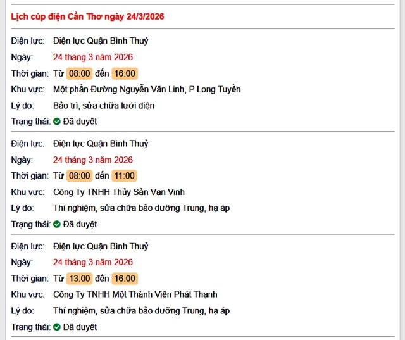Click Điện lực Quận Bình Thuỷ in the first entry
405x340 pixels.
pos(101,41)
